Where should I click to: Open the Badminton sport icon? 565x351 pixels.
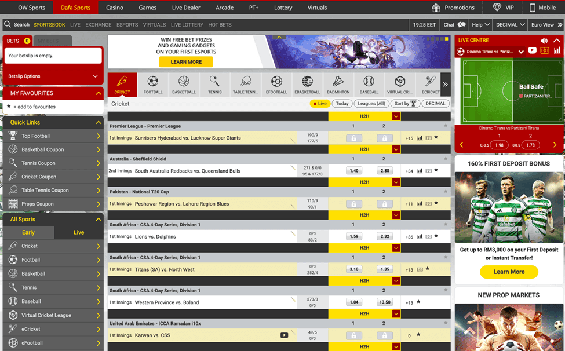[x=338, y=85]
